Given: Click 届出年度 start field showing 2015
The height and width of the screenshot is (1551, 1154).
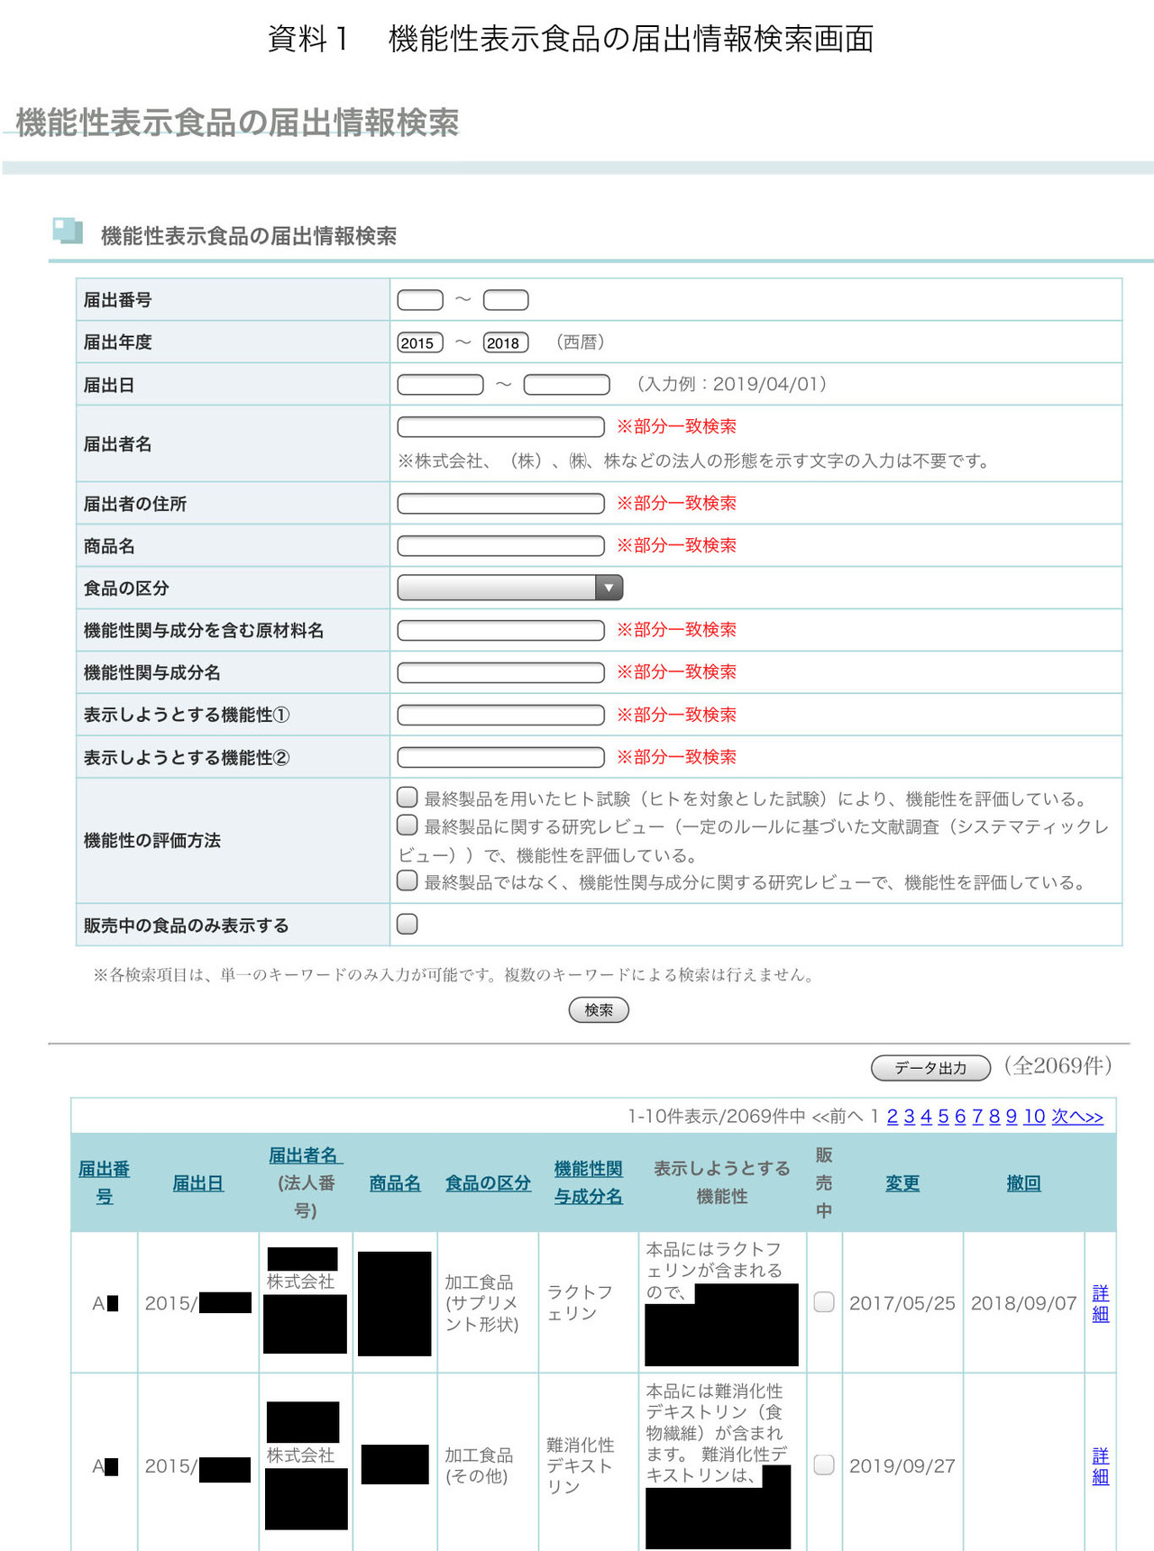Looking at the screenshot, I should [420, 342].
